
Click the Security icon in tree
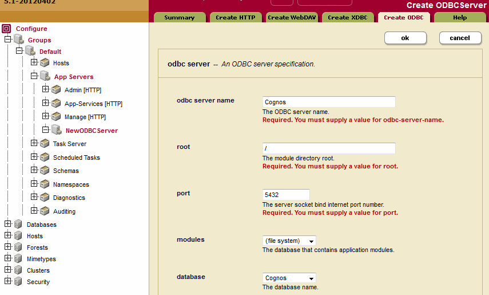pyautogui.click(x=18, y=282)
